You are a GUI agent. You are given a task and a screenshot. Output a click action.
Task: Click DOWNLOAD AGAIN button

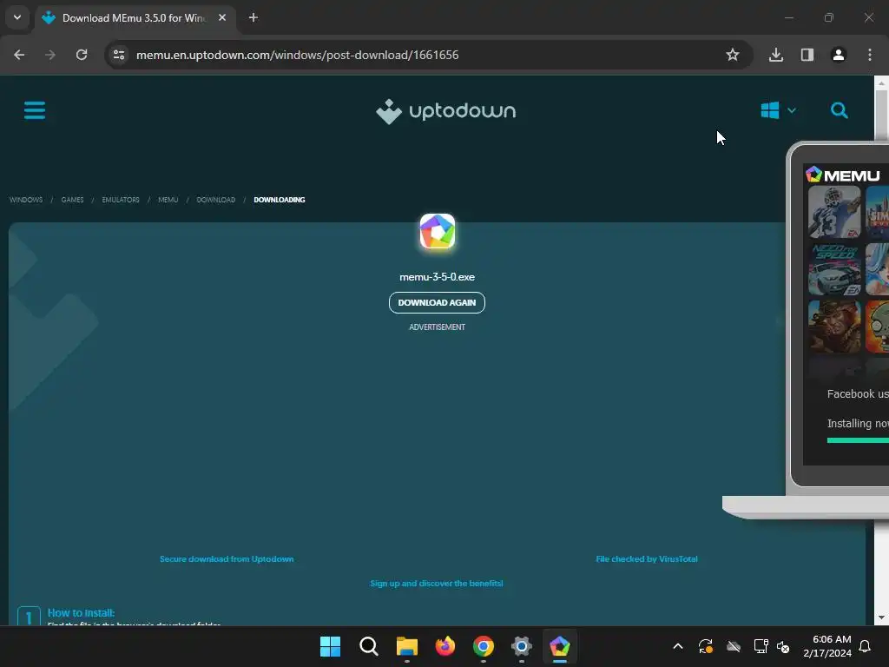coord(438,302)
